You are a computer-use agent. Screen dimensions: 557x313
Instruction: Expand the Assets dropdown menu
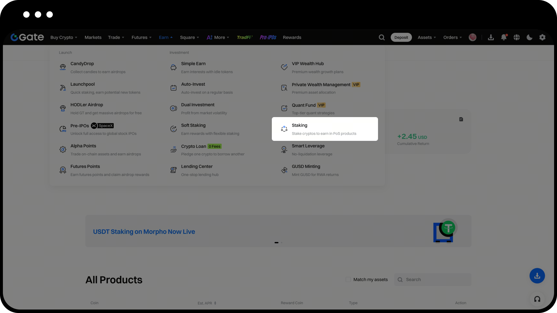(x=427, y=37)
